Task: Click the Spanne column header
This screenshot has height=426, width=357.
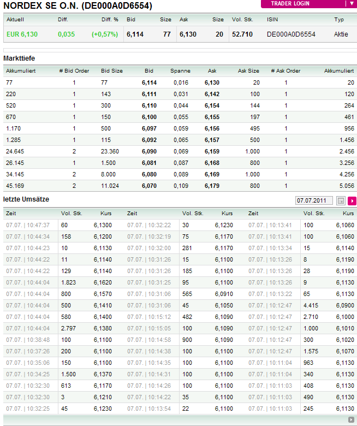Action: pyautogui.click(x=180, y=71)
